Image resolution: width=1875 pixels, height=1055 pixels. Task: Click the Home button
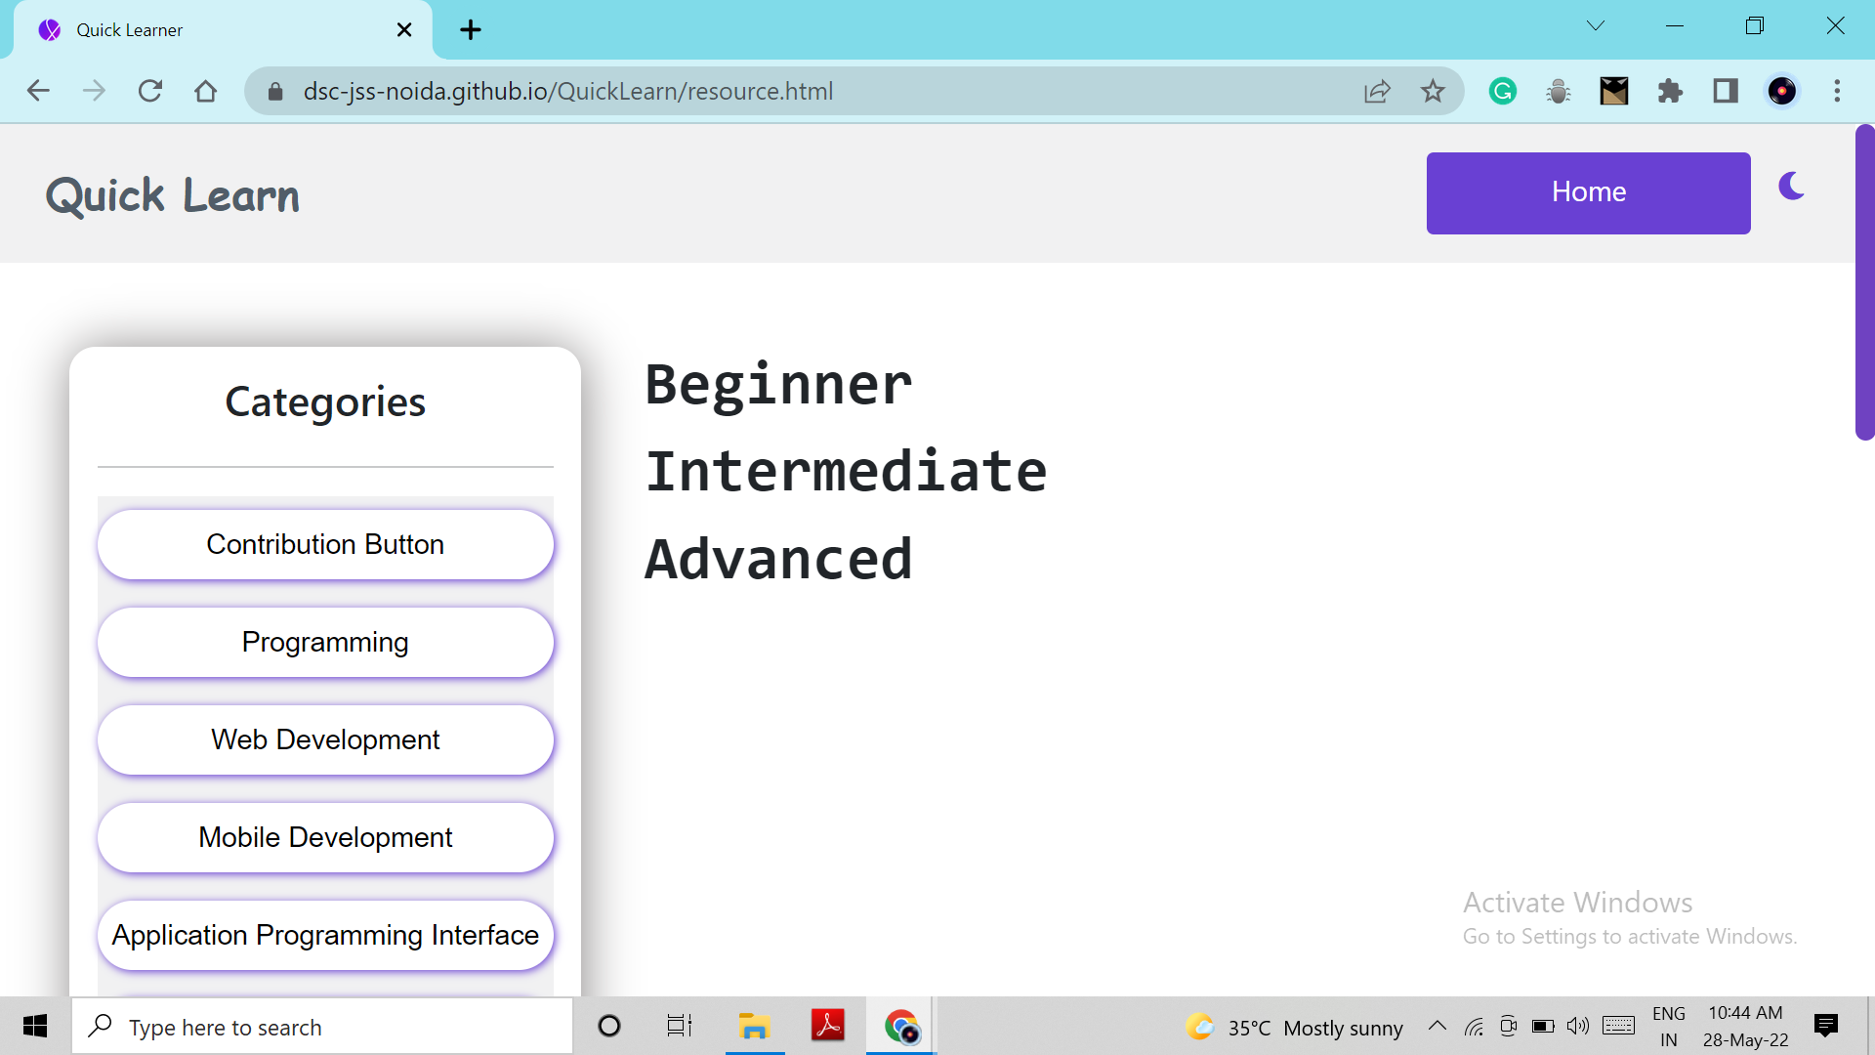click(x=1588, y=192)
